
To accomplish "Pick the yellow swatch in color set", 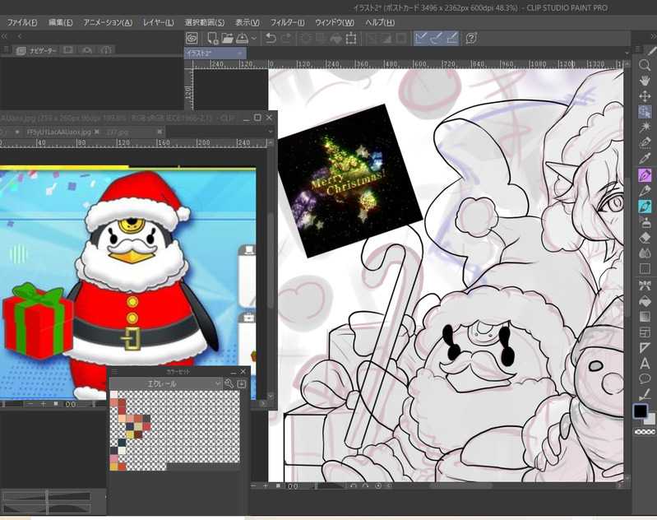I will point(130,434).
